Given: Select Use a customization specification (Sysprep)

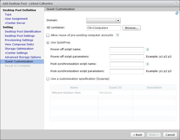Looking at the screenshot, I should click(x=48, y=79).
